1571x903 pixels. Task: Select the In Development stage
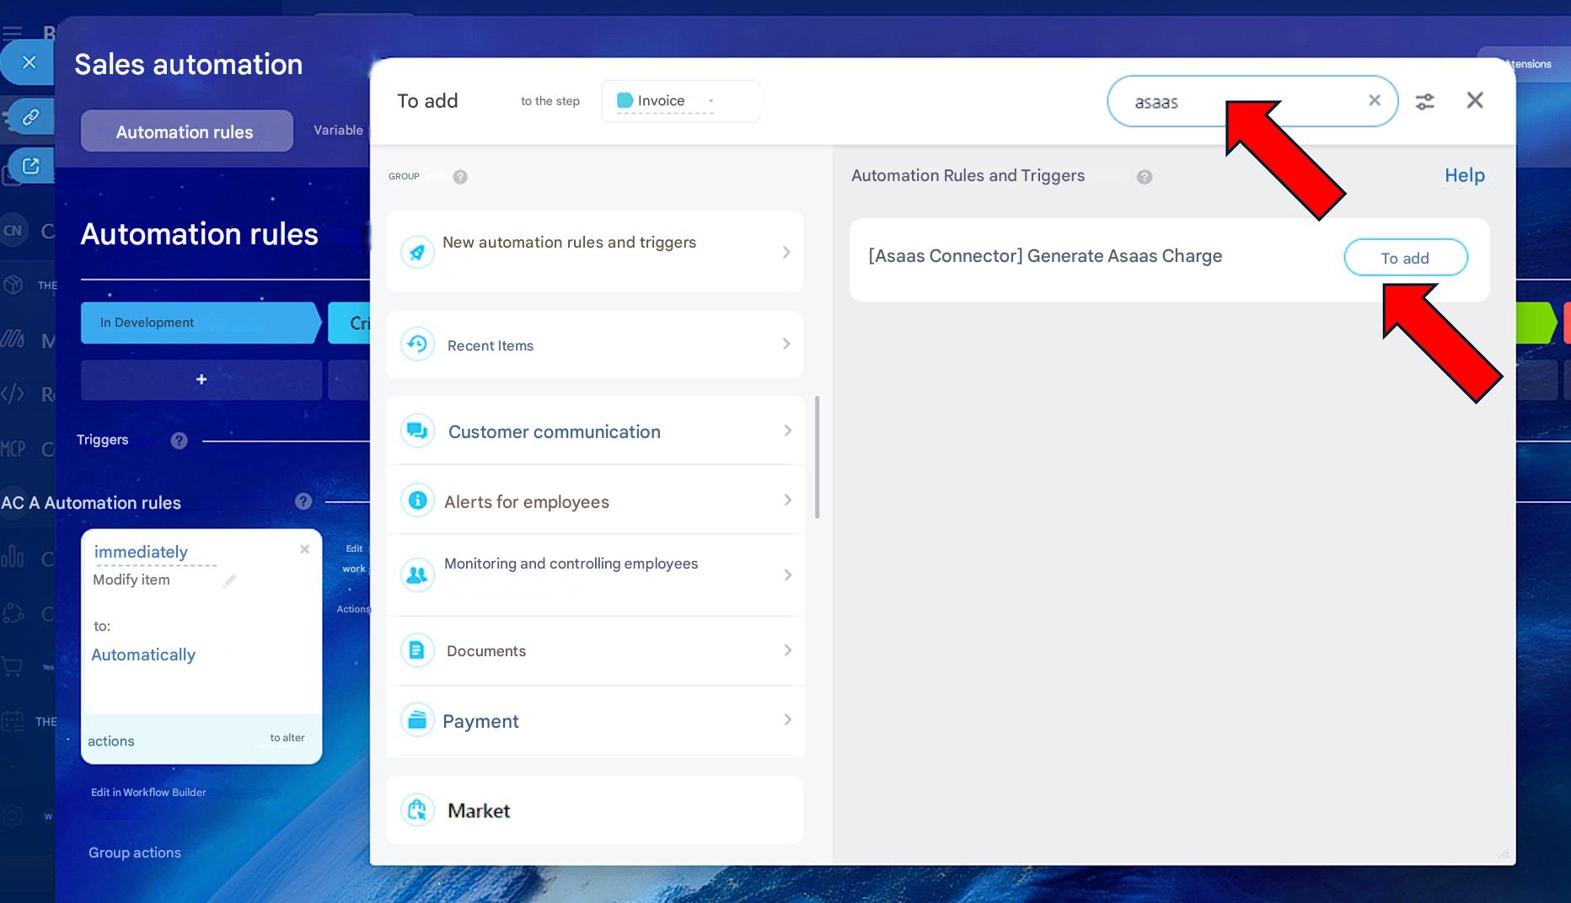[x=199, y=323]
